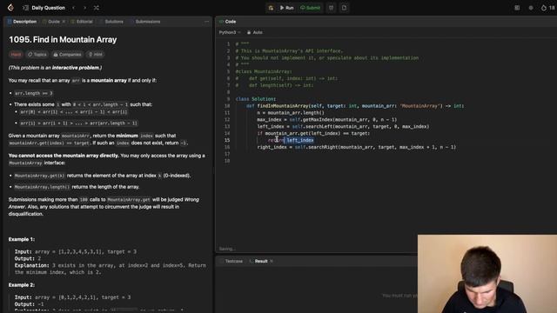Click the webcam video overlay
This screenshot has width=557, height=313.
click(x=487, y=274)
